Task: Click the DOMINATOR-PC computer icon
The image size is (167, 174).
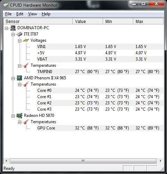Action: tap(13, 28)
